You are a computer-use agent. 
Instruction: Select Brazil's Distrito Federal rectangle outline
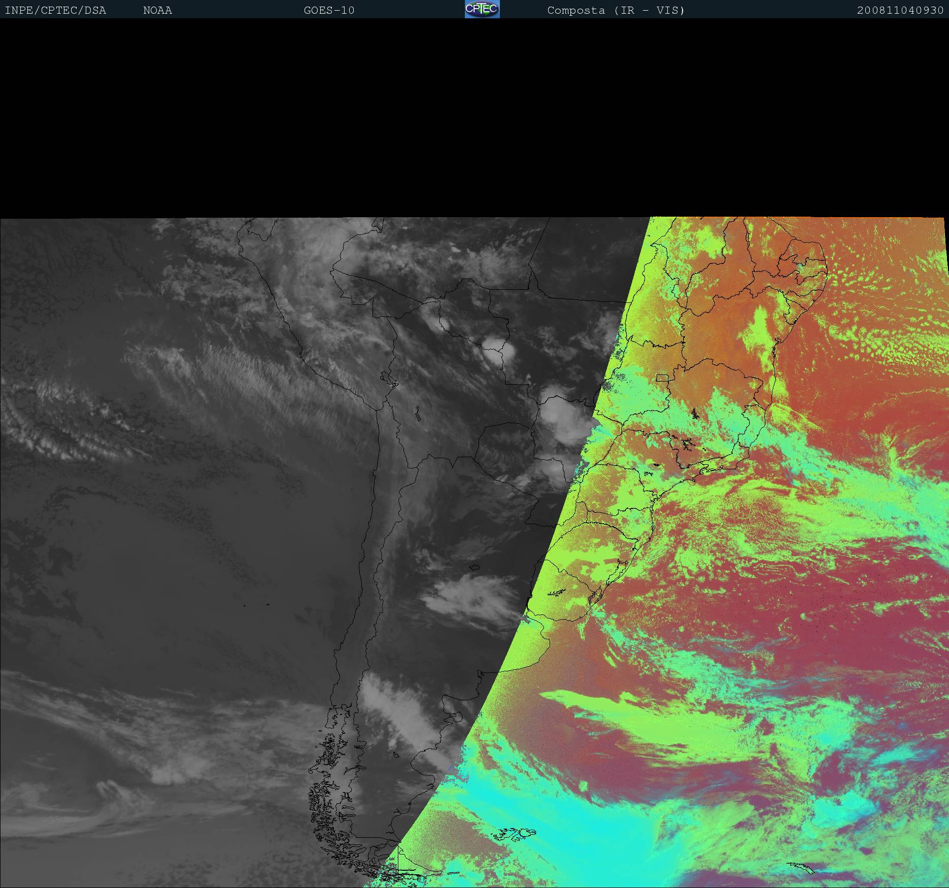662,378
